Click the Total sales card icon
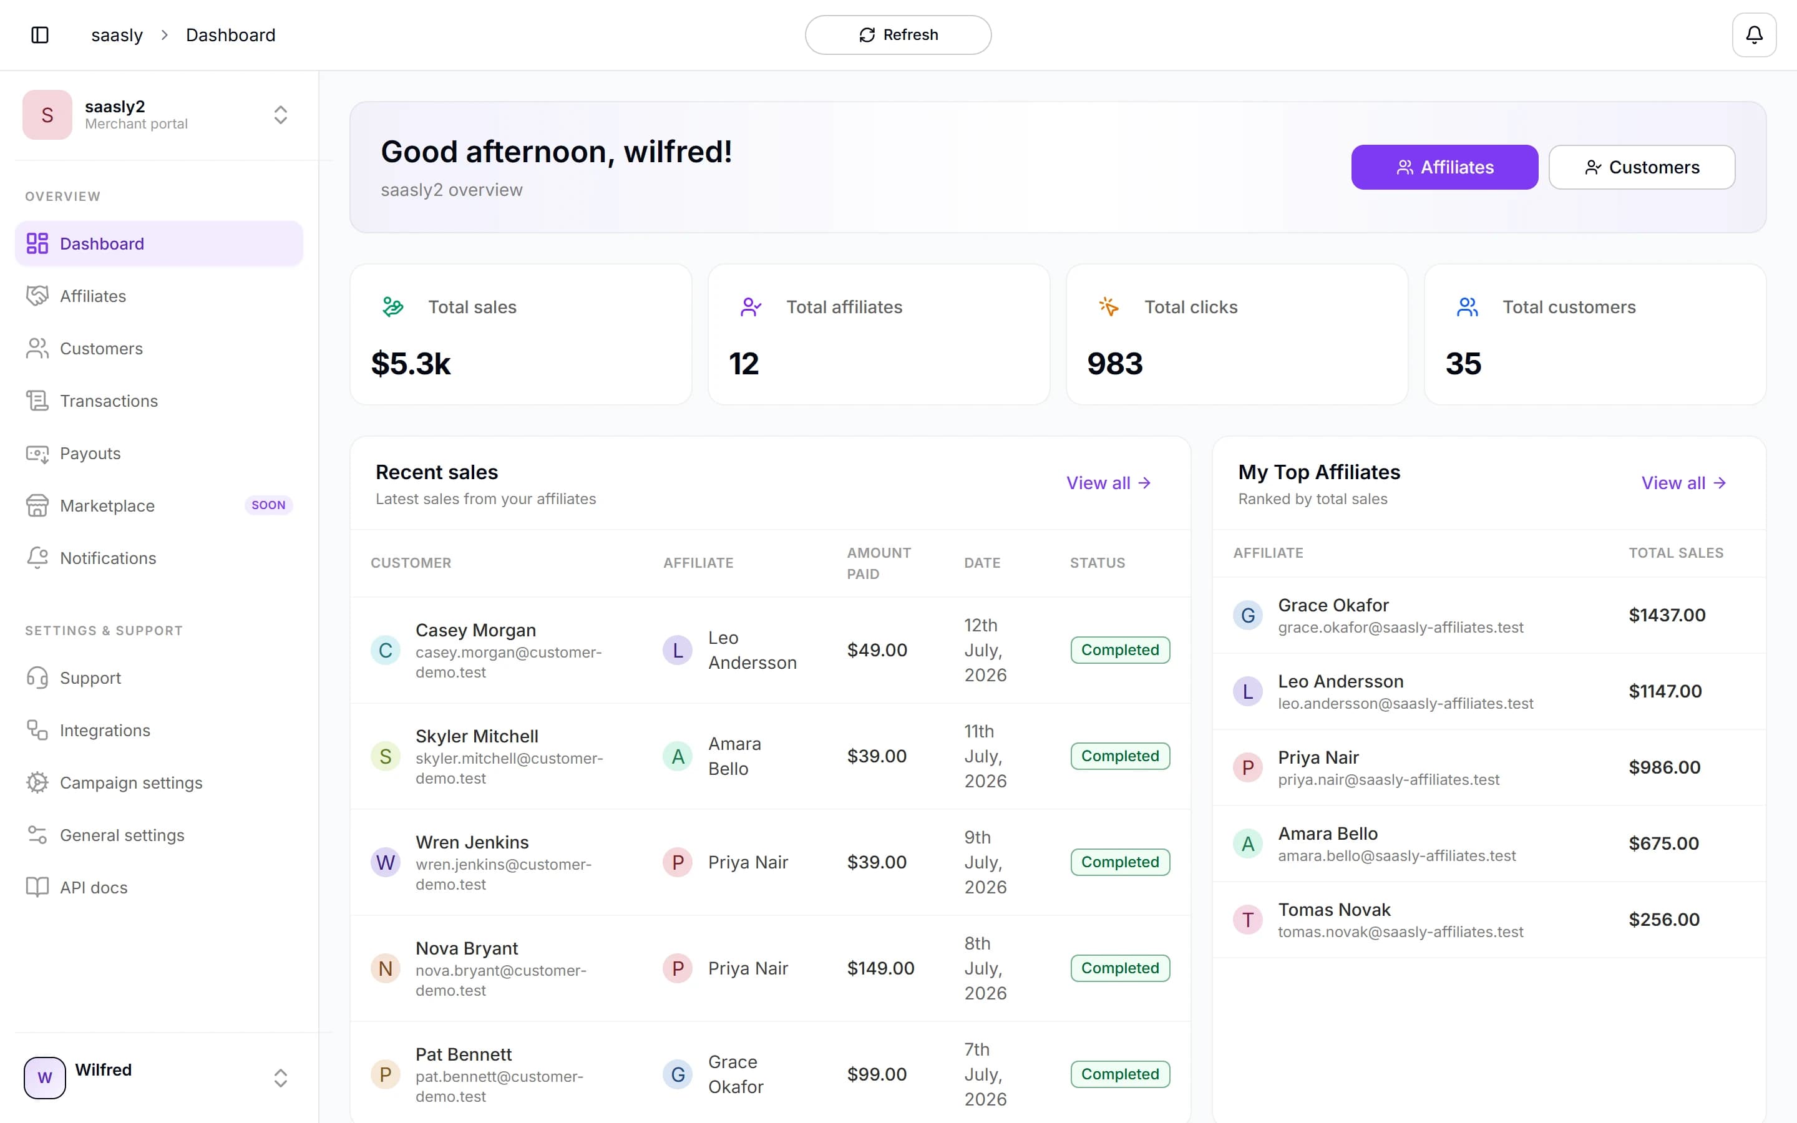The width and height of the screenshot is (1797, 1123). pos(393,307)
